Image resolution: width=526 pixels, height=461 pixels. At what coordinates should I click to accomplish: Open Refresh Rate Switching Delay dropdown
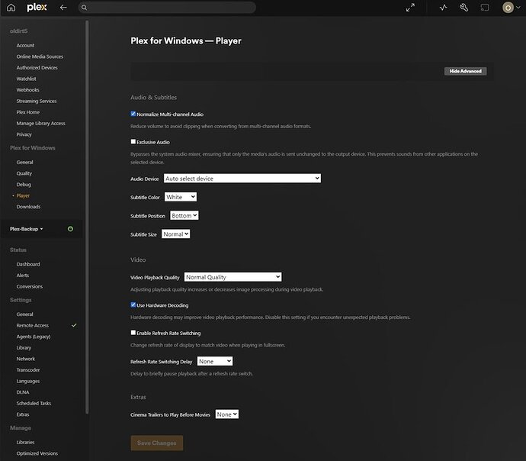point(215,361)
